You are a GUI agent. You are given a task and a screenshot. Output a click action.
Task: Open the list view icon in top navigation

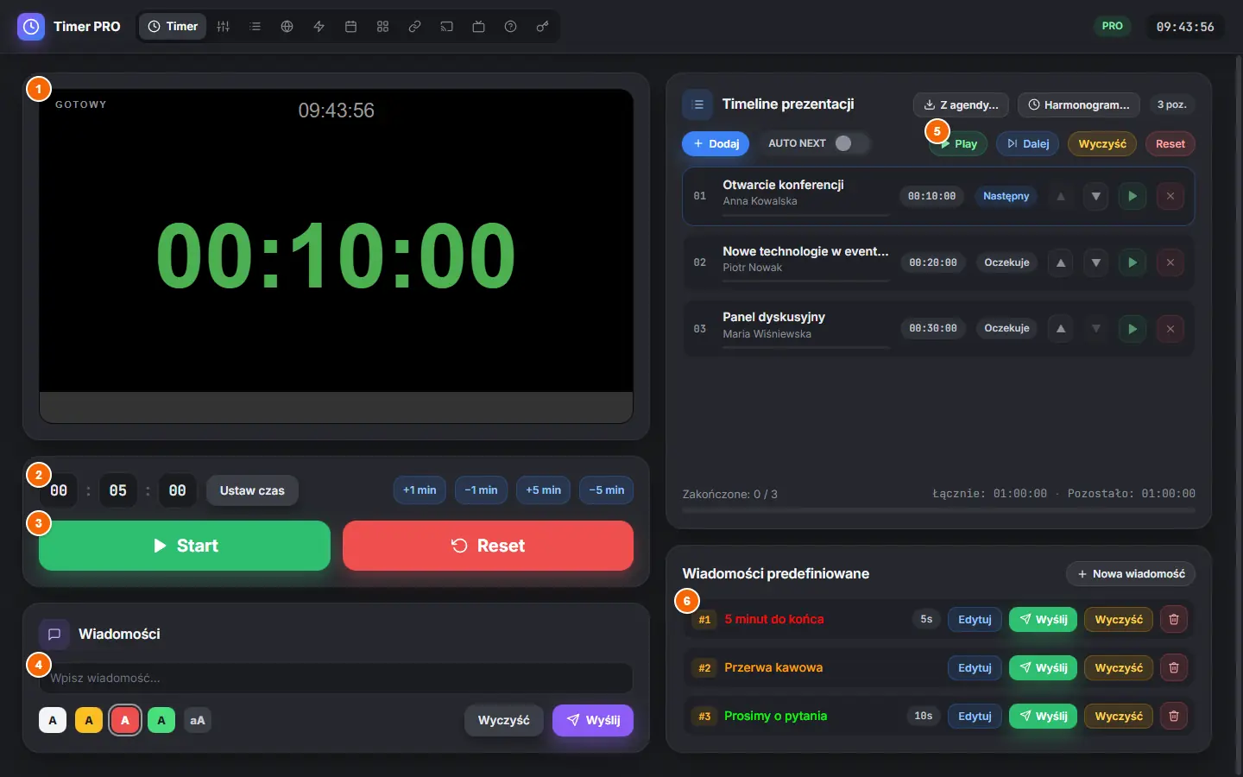click(x=256, y=27)
